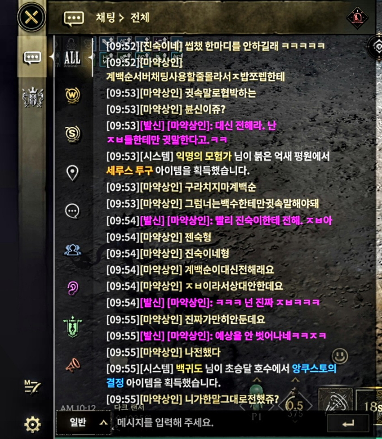
Task: Select the megaphone shout channel icon
Action: (73, 365)
